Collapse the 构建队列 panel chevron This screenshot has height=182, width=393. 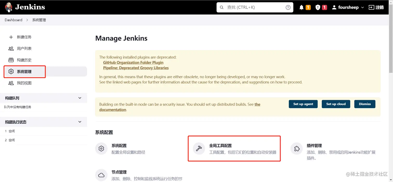(80, 98)
